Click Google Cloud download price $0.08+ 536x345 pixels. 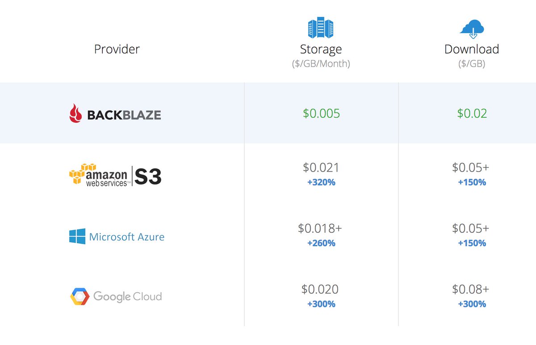(471, 289)
